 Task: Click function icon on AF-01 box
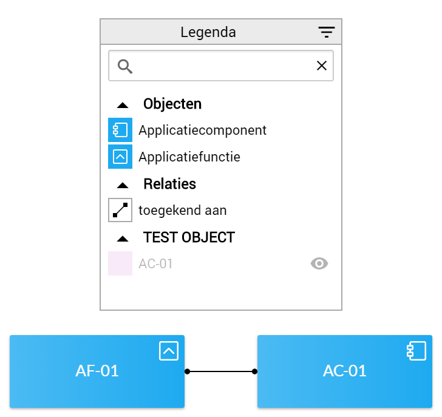(x=169, y=351)
